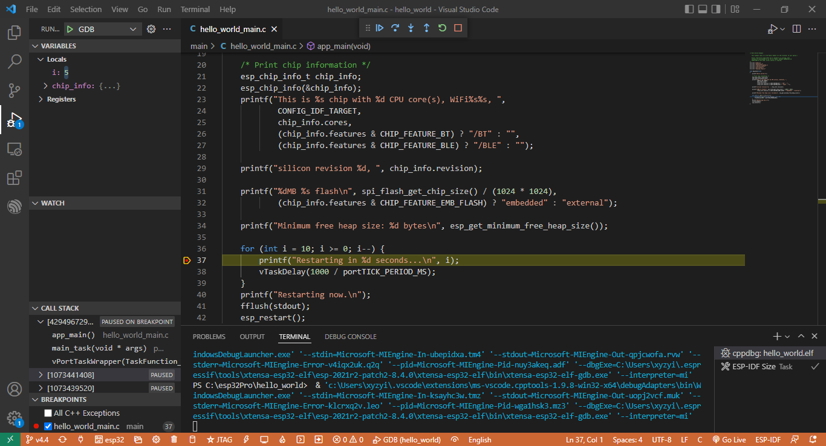Select the ESP-IDF Size Task terminal
826x446 pixels.
point(770,366)
